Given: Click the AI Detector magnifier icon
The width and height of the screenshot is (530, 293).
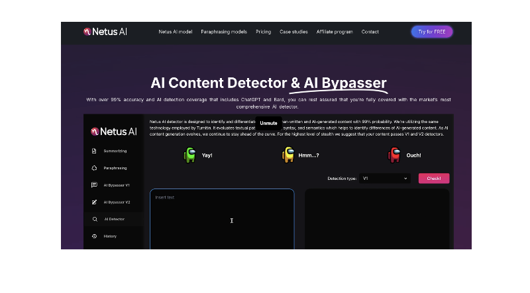Looking at the screenshot, I should pos(95,219).
